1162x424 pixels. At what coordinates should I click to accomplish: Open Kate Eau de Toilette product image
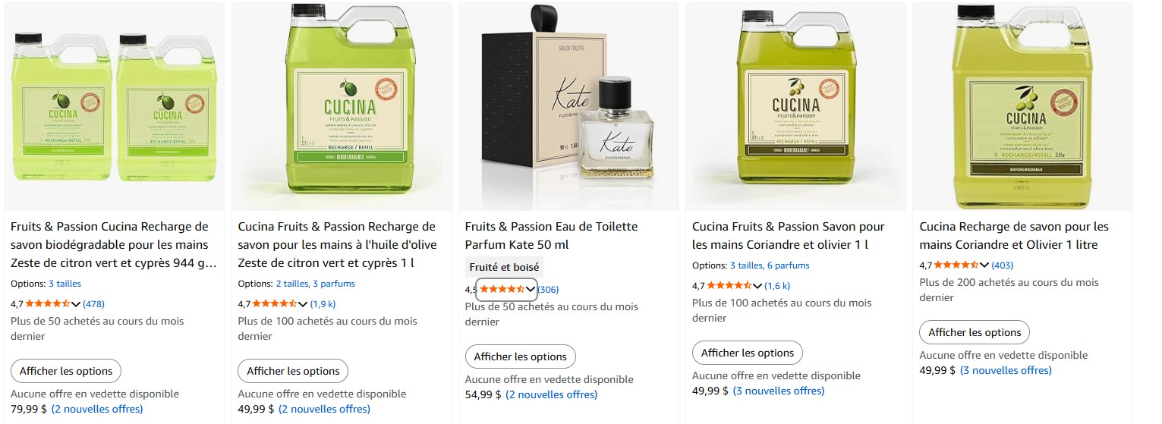click(x=568, y=106)
